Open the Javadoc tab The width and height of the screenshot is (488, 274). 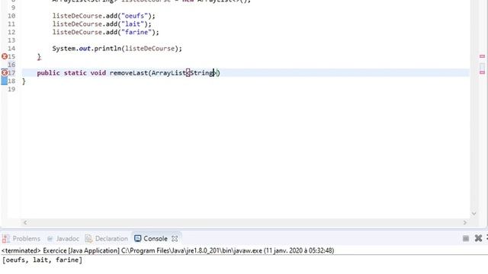click(x=63, y=238)
